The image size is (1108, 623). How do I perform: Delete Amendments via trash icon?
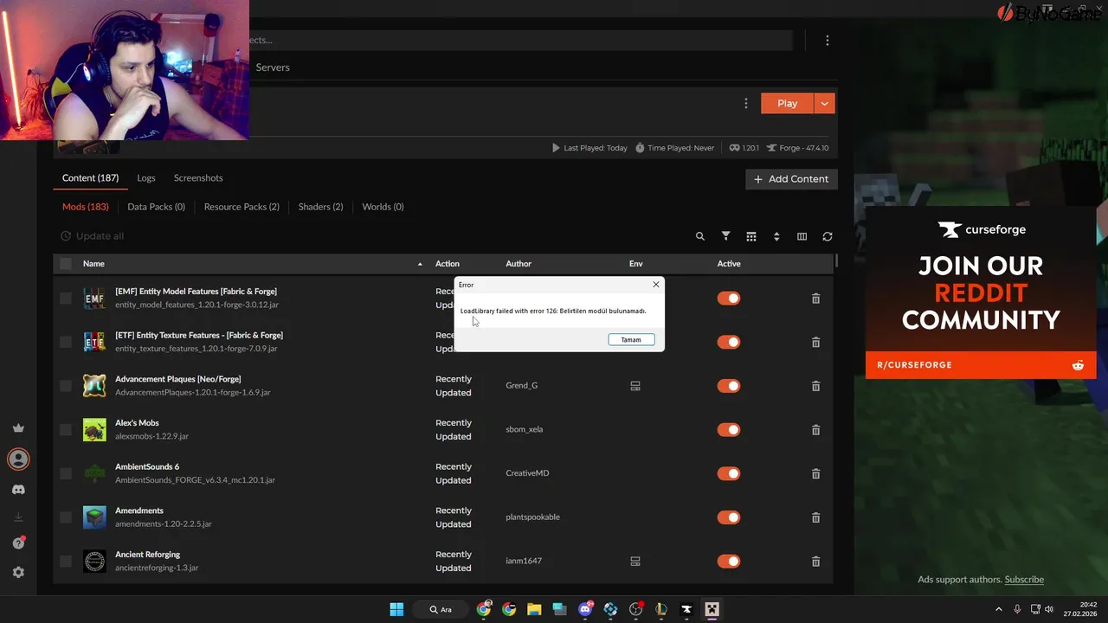pyautogui.click(x=815, y=517)
